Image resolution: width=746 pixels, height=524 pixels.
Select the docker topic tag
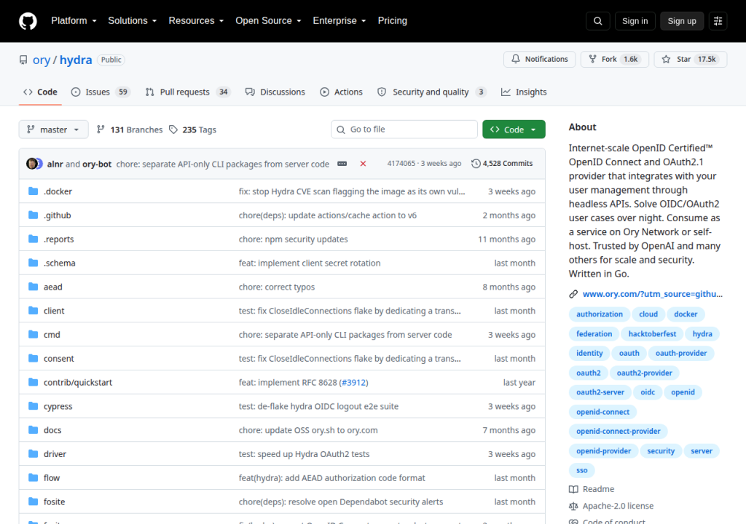coord(686,314)
